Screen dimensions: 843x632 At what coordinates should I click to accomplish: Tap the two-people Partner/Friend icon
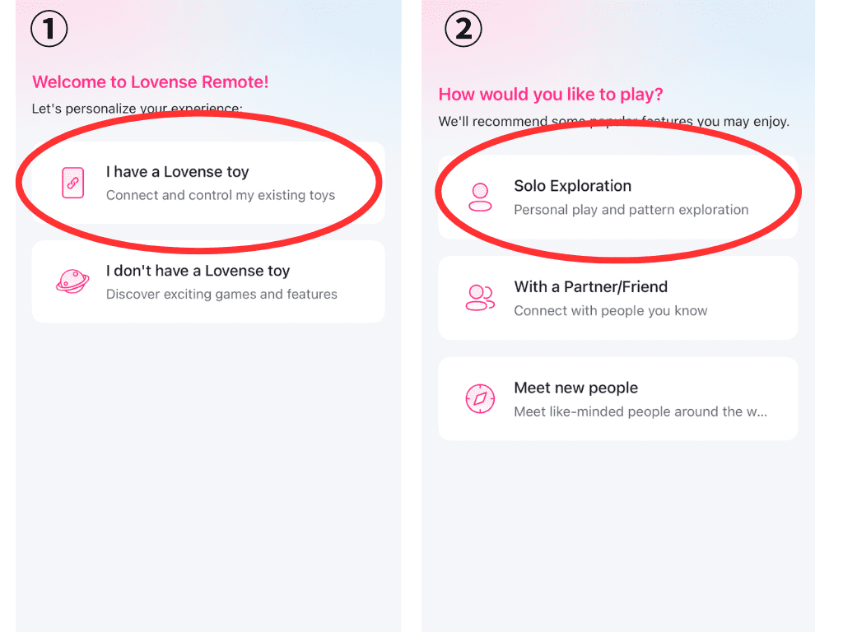tap(480, 298)
